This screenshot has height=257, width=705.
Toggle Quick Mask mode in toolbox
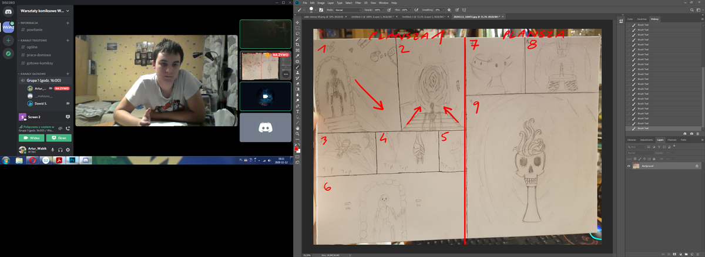coord(298,157)
